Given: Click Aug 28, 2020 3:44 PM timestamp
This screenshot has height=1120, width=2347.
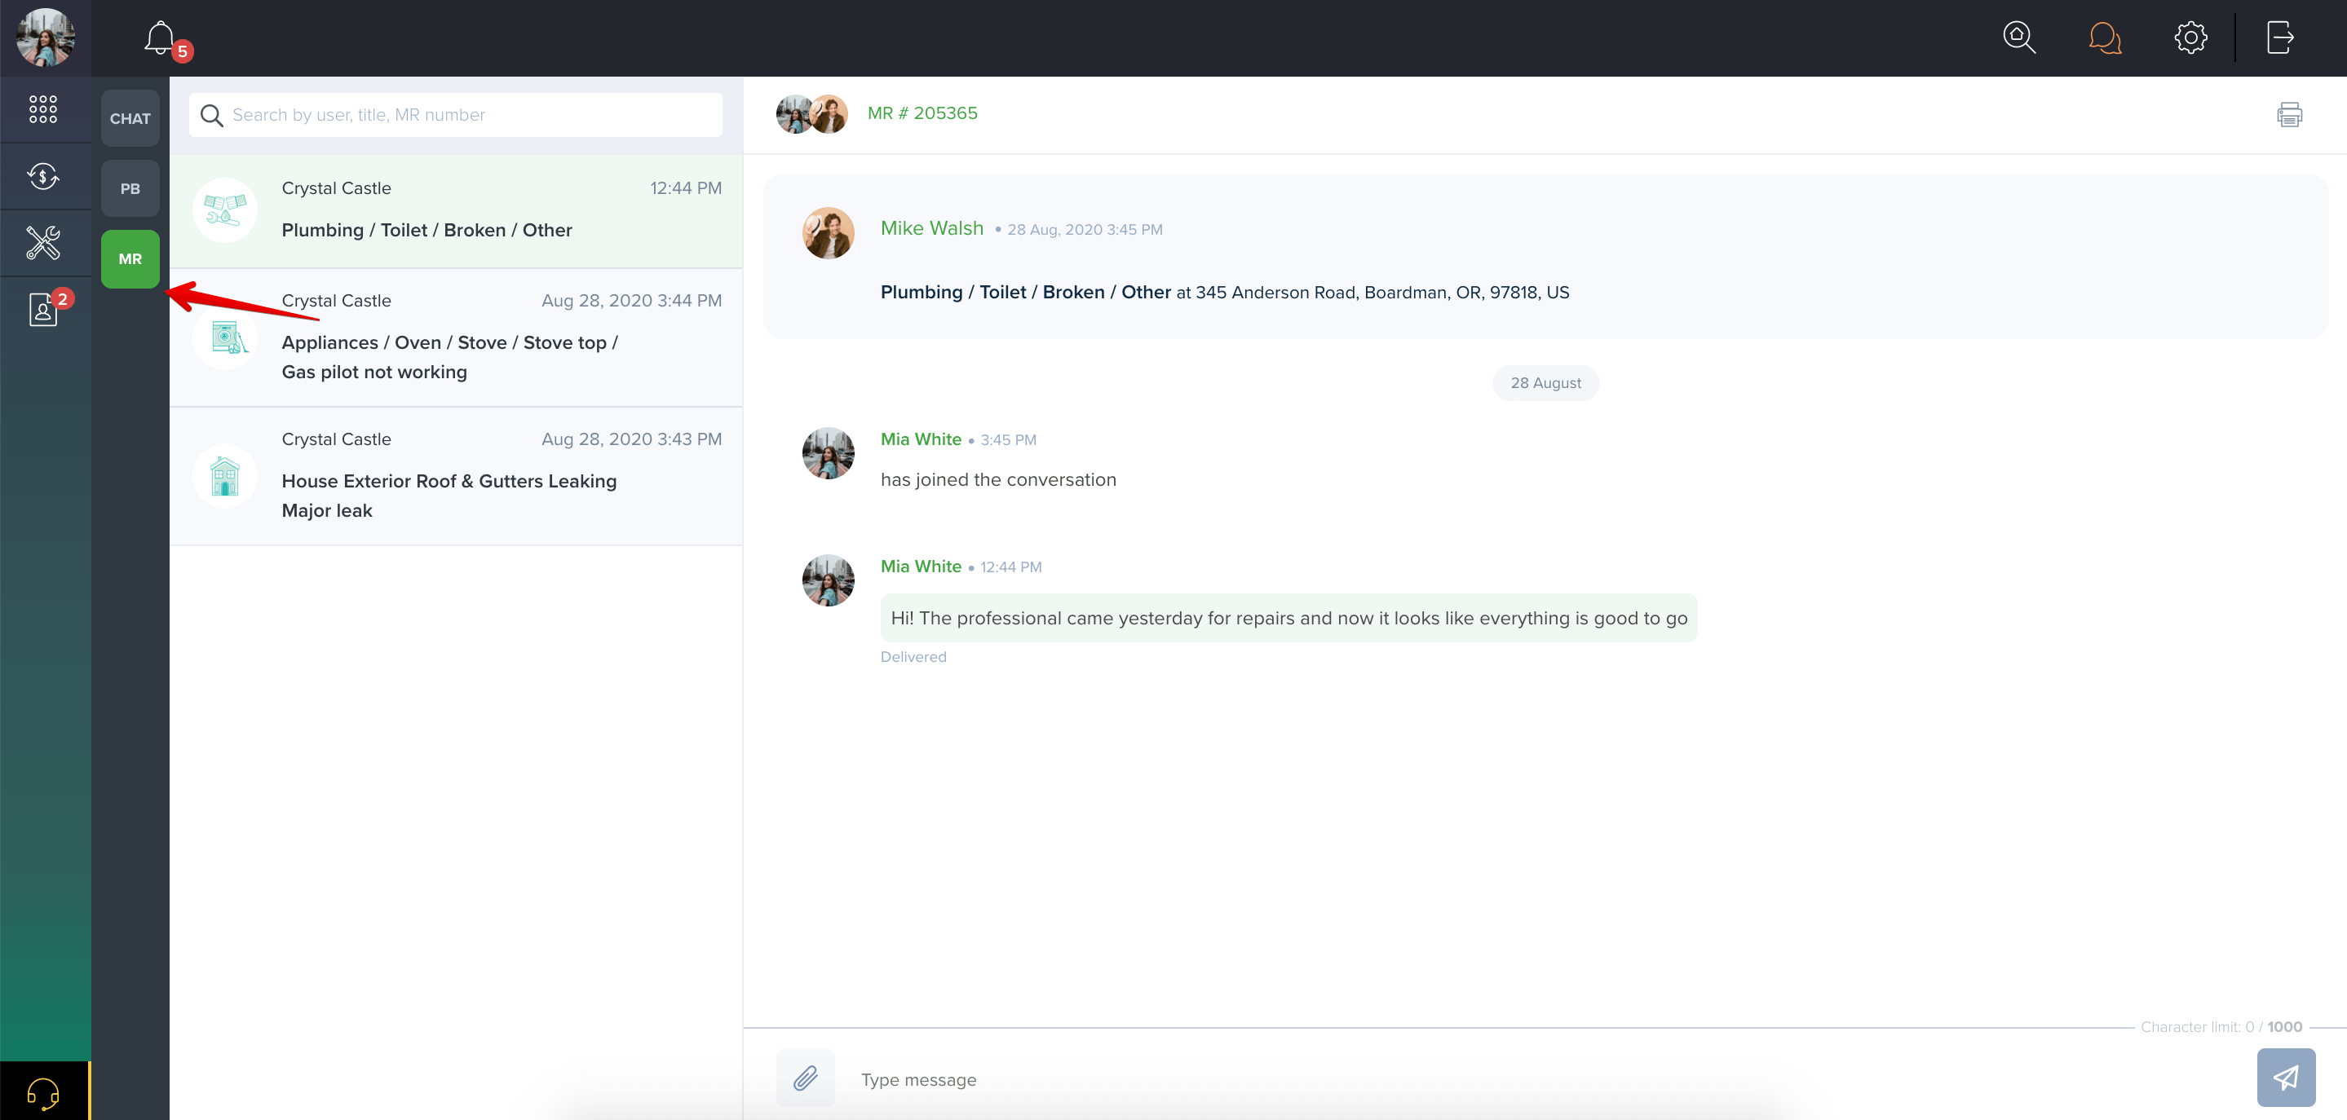Looking at the screenshot, I should point(631,301).
